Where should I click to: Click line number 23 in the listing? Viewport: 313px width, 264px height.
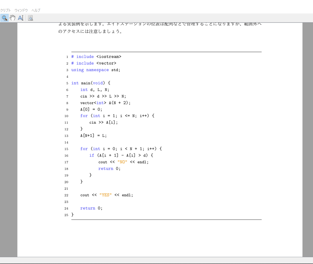66,202
